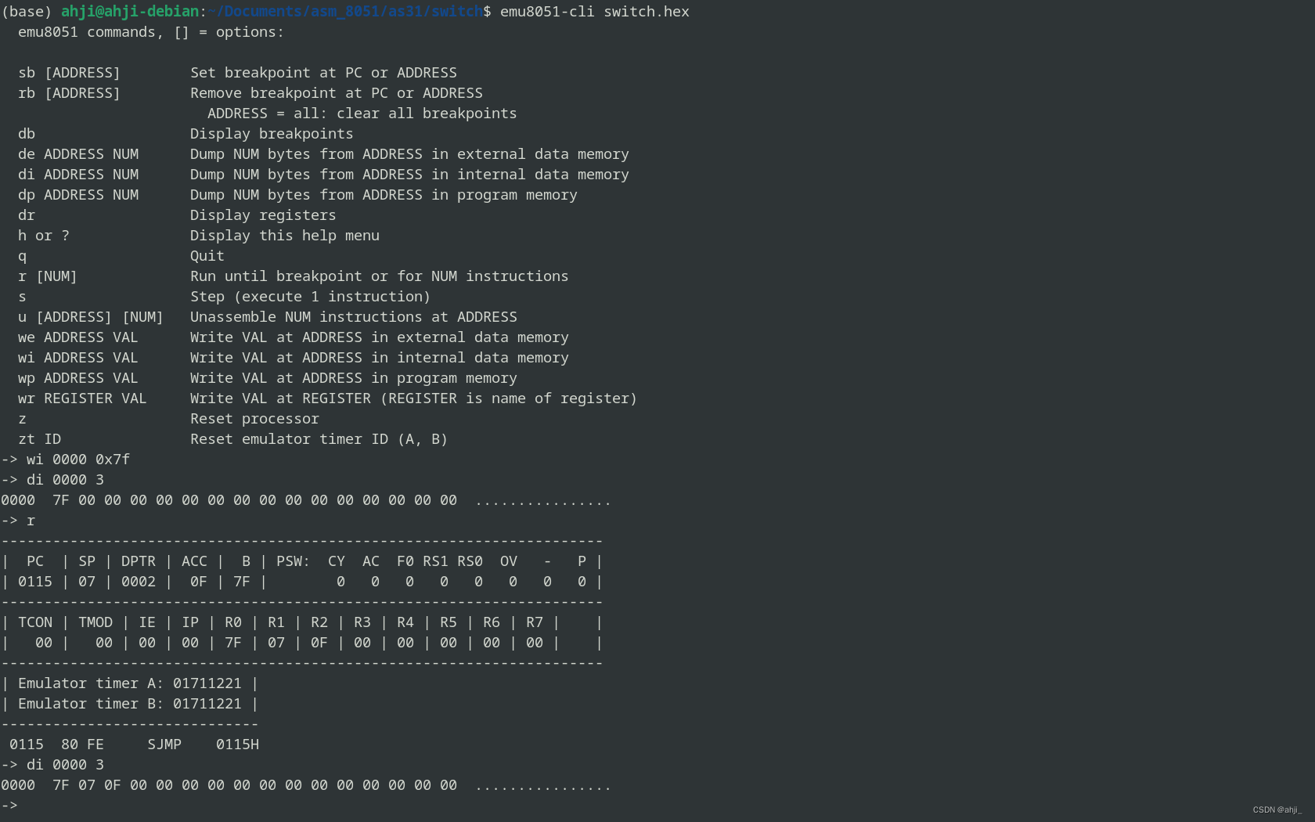Screen dimensions: 1315x822
Task: Click the 'dp ADDRESS NUM' command entry
Action: (x=78, y=195)
